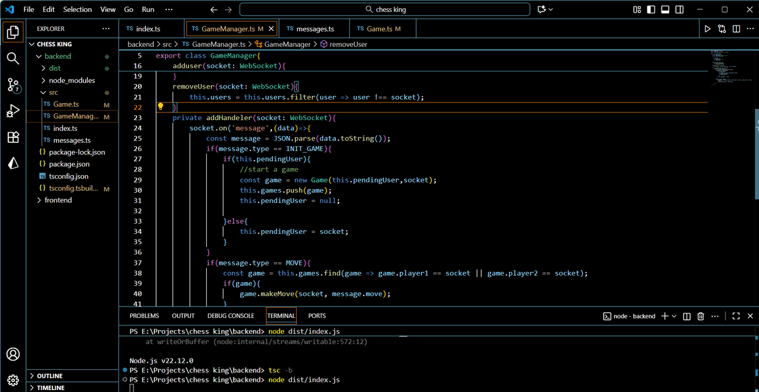Open the Run menu
The image size is (759, 392).
[148, 9]
